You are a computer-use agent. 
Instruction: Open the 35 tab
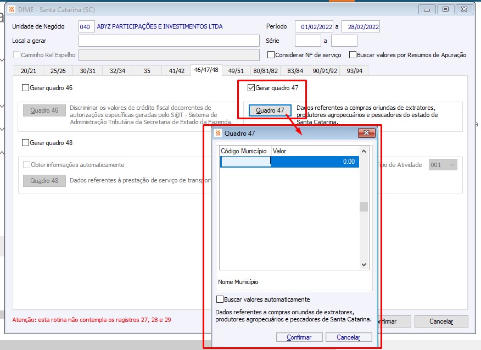click(147, 71)
